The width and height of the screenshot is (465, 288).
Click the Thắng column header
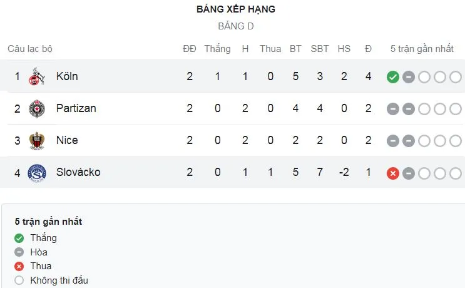pos(217,49)
